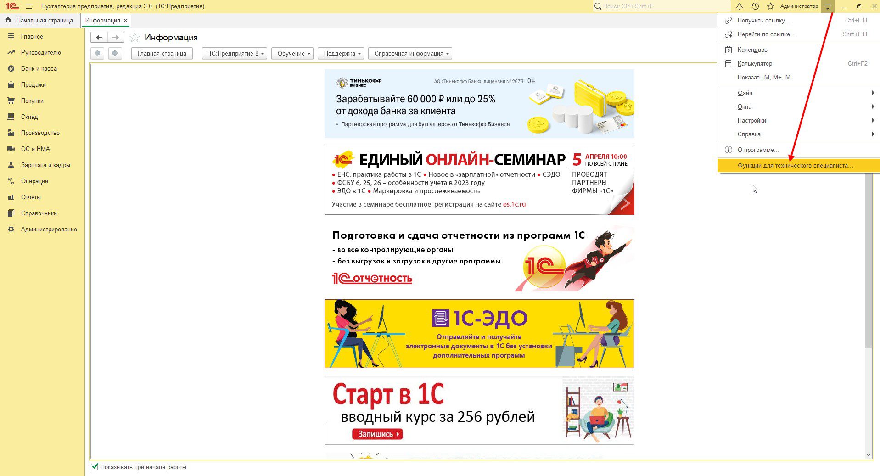Click the back arrow navigation button
This screenshot has height=476, width=880.
[x=99, y=38]
